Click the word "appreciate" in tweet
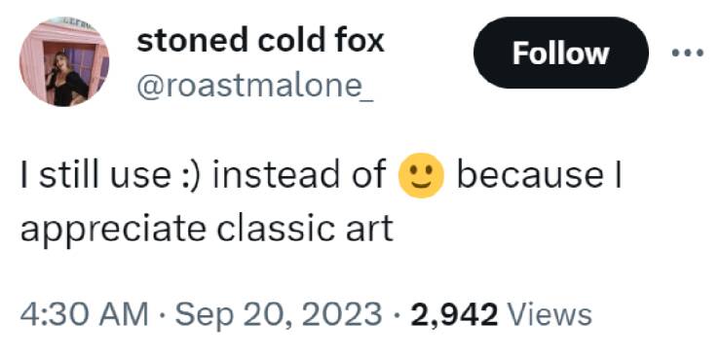This screenshot has width=721, height=359. point(113,230)
